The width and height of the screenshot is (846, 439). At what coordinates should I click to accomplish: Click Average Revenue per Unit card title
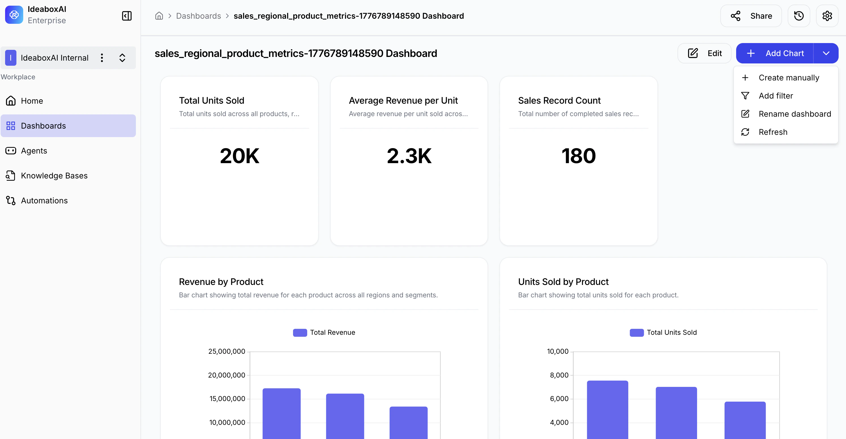(403, 100)
